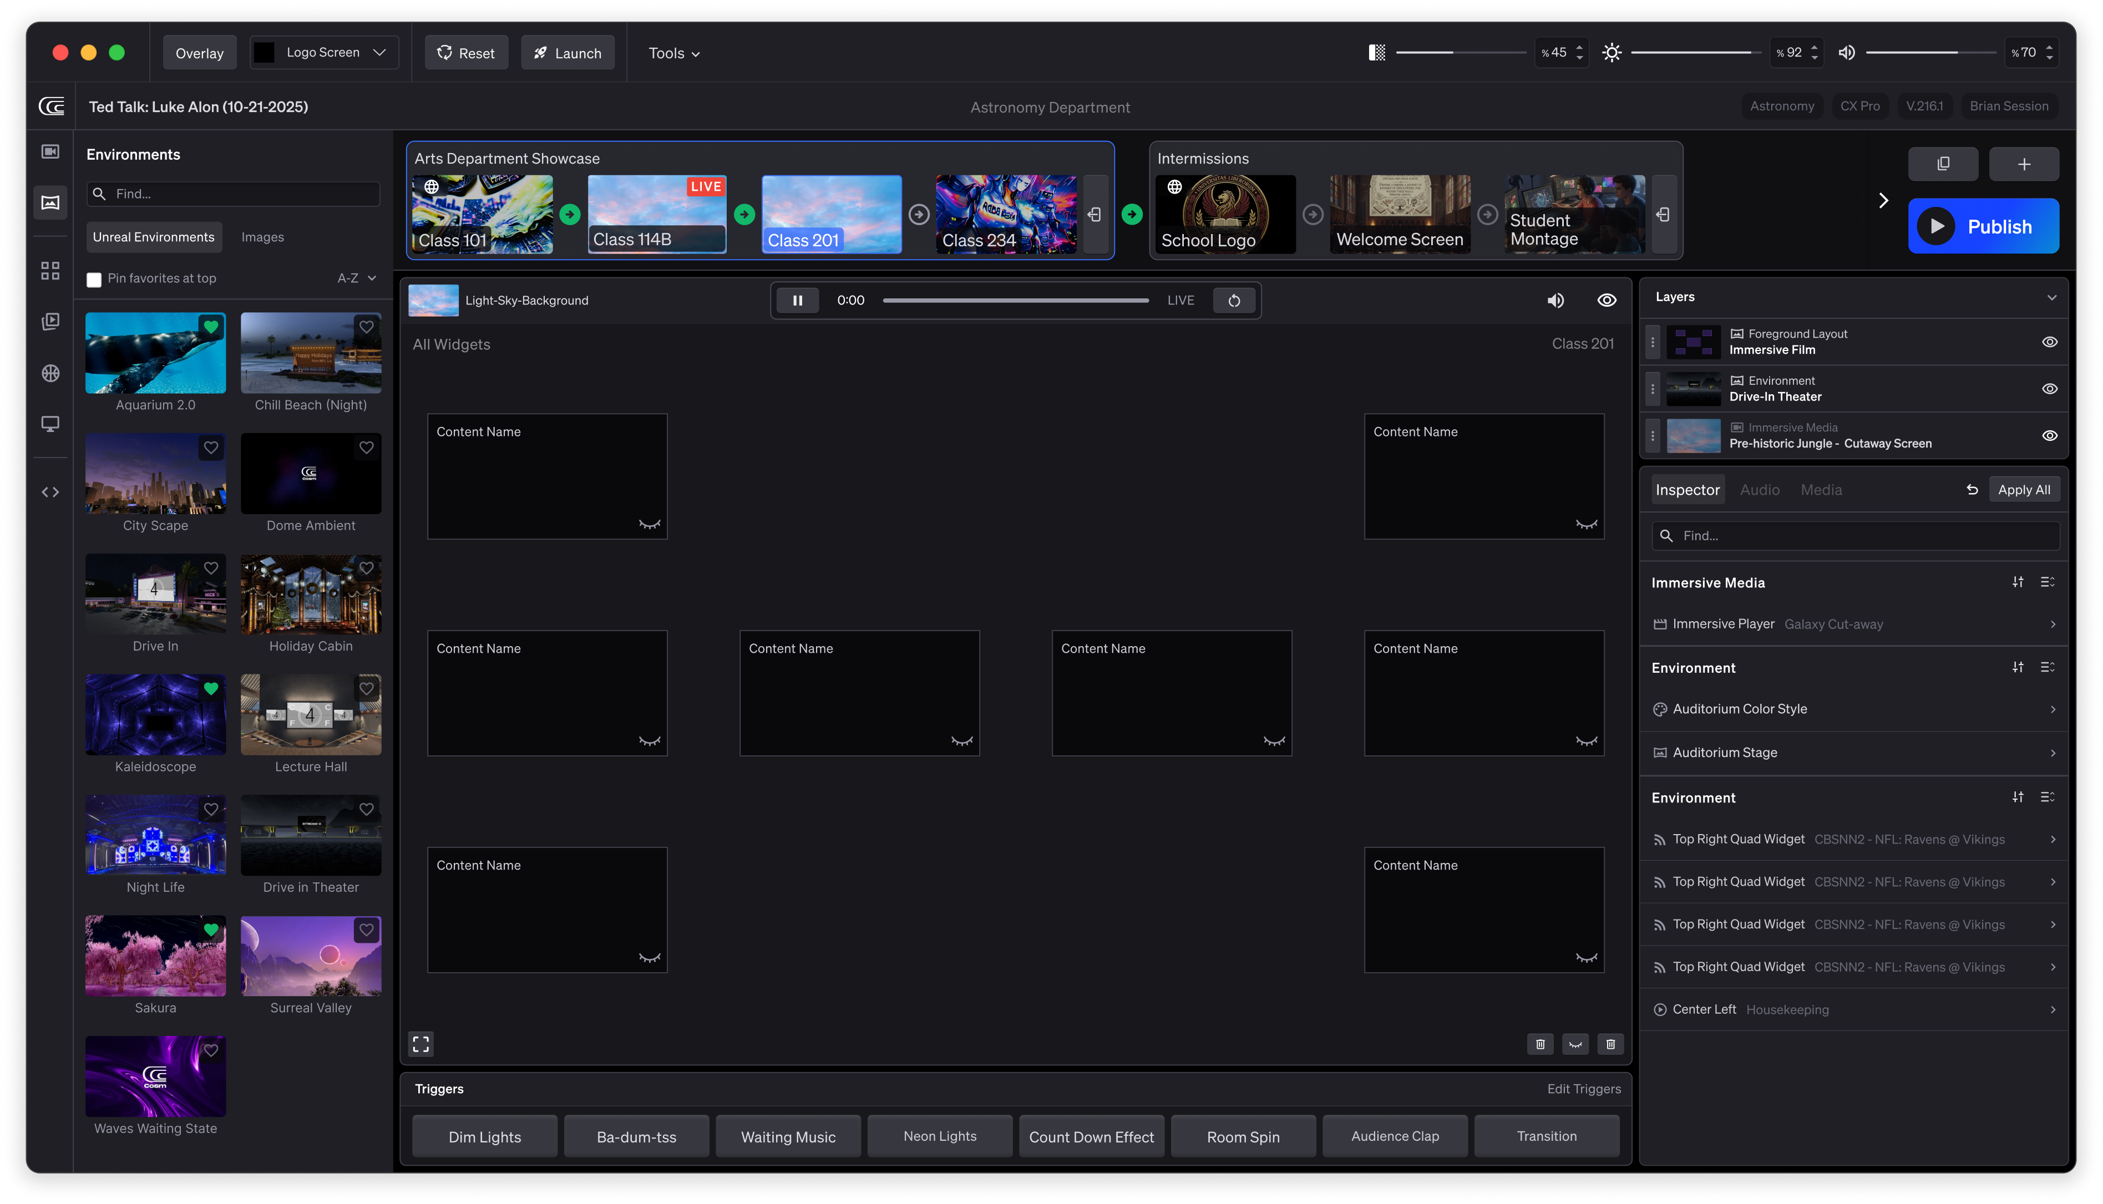Favorite the City Scape environment heart
2103x1204 pixels.
(x=211, y=448)
